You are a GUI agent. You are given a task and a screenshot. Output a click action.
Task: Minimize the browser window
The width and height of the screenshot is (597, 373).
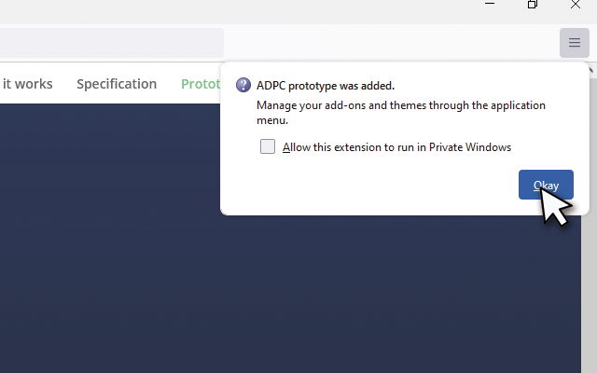coord(490,4)
